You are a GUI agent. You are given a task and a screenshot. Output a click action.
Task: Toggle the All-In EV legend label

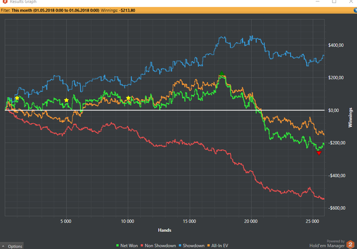pos(220,245)
